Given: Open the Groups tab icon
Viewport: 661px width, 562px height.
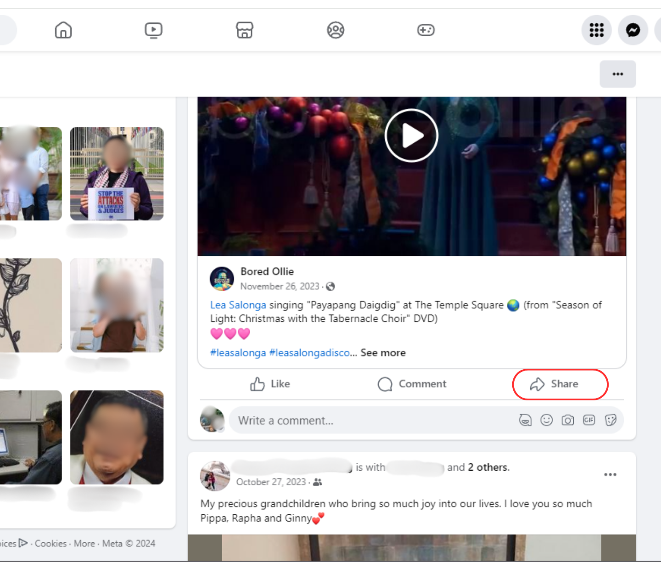Looking at the screenshot, I should 336,30.
